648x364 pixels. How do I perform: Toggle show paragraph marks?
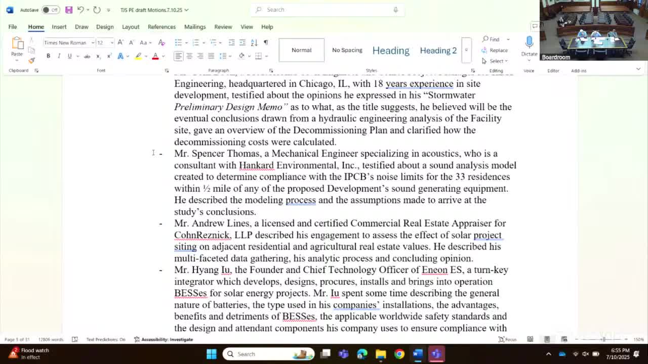coord(266,42)
